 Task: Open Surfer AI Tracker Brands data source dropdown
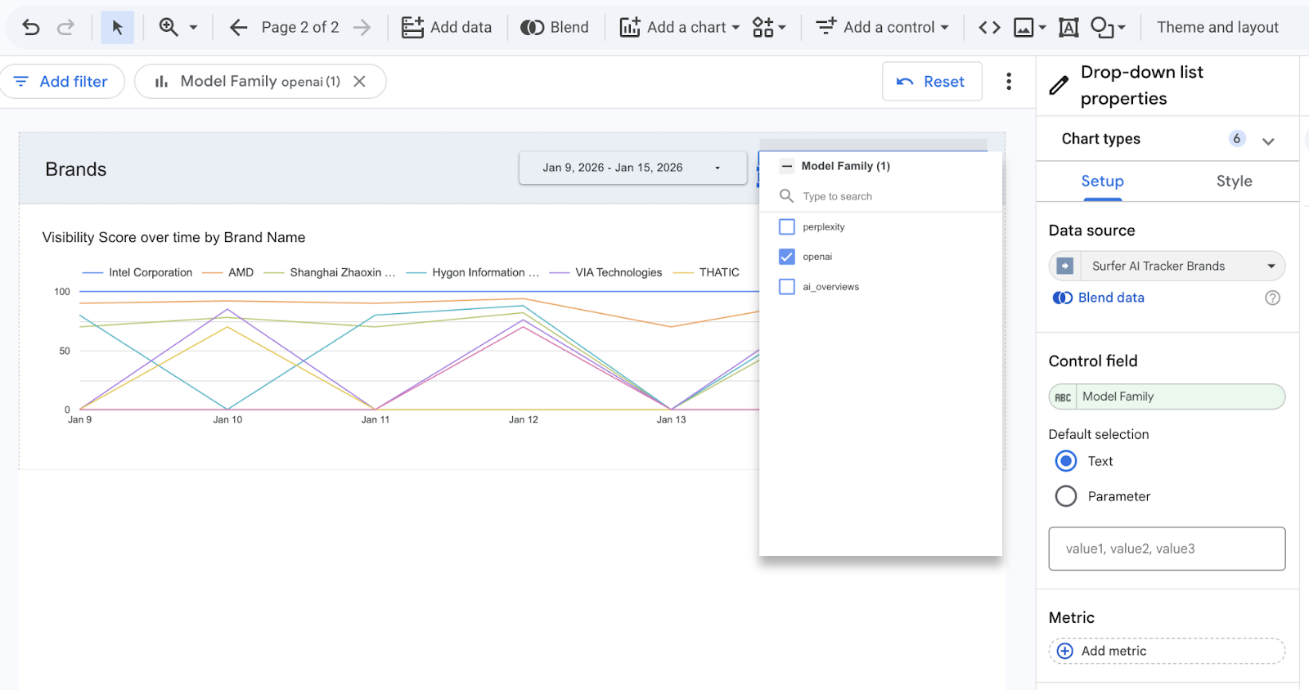[x=1271, y=266]
